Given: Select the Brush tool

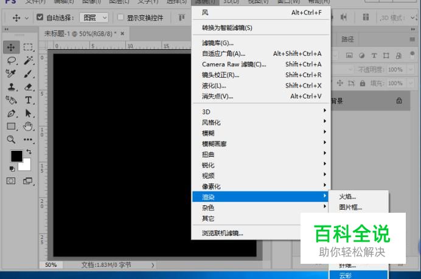Looking at the screenshot, I should (28, 74).
